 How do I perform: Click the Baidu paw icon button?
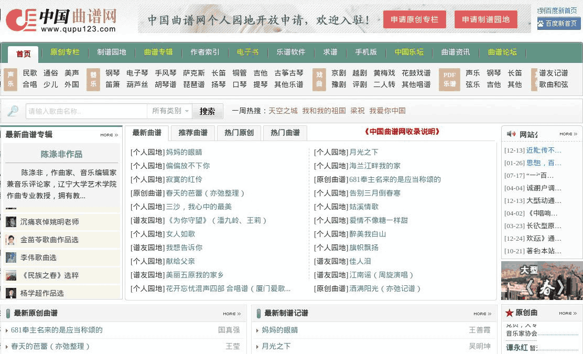pos(541,24)
